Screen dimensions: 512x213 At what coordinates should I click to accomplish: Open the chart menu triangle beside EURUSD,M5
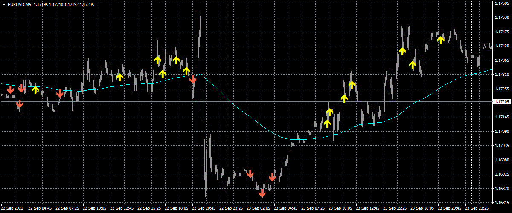(4, 4)
